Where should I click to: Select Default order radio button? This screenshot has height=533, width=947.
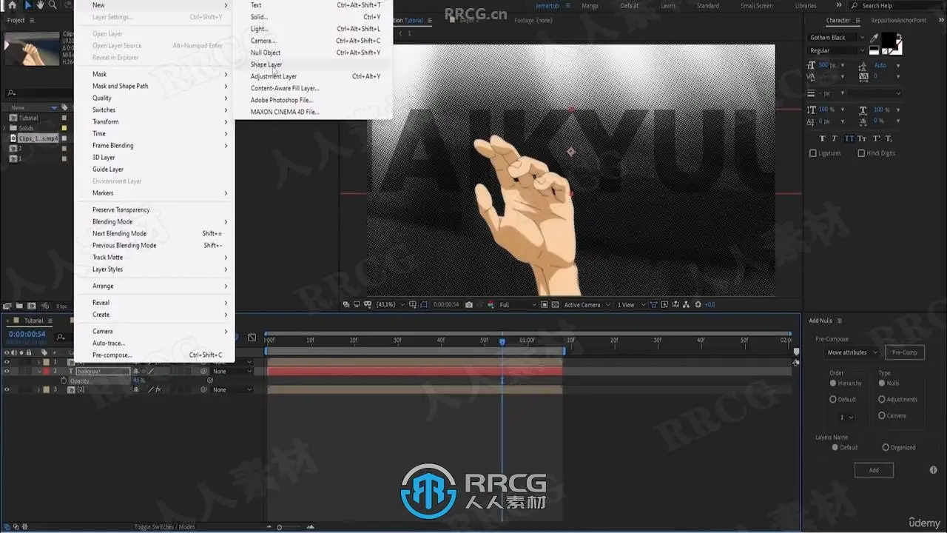(833, 399)
